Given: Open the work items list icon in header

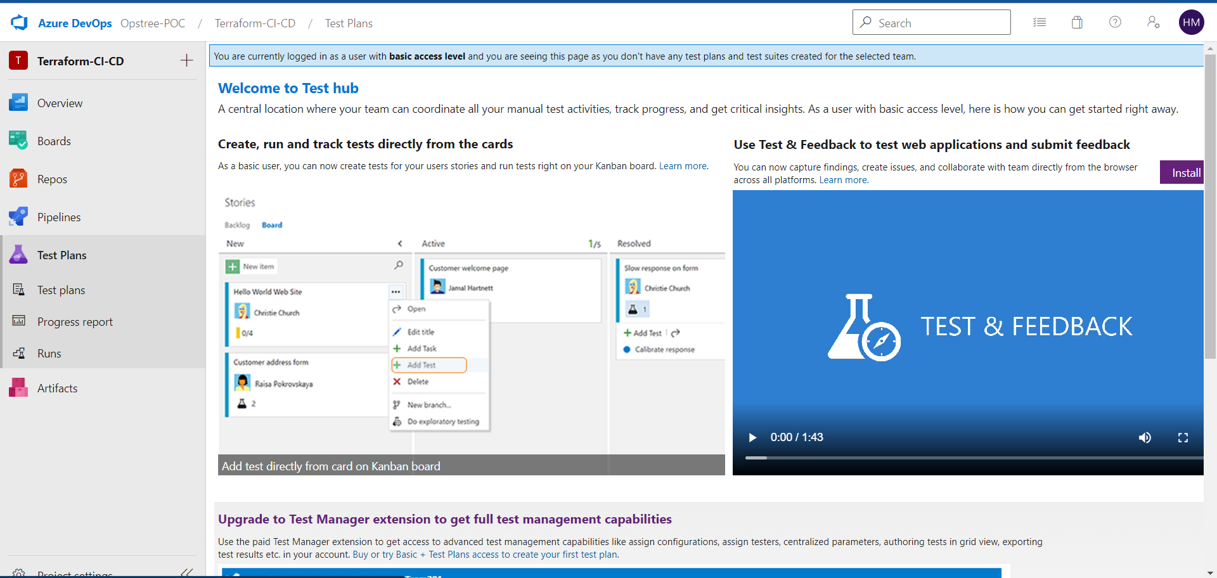Looking at the screenshot, I should click(1040, 23).
